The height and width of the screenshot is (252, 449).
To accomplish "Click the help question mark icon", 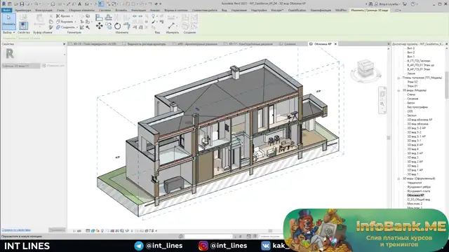I will click(x=413, y=4).
